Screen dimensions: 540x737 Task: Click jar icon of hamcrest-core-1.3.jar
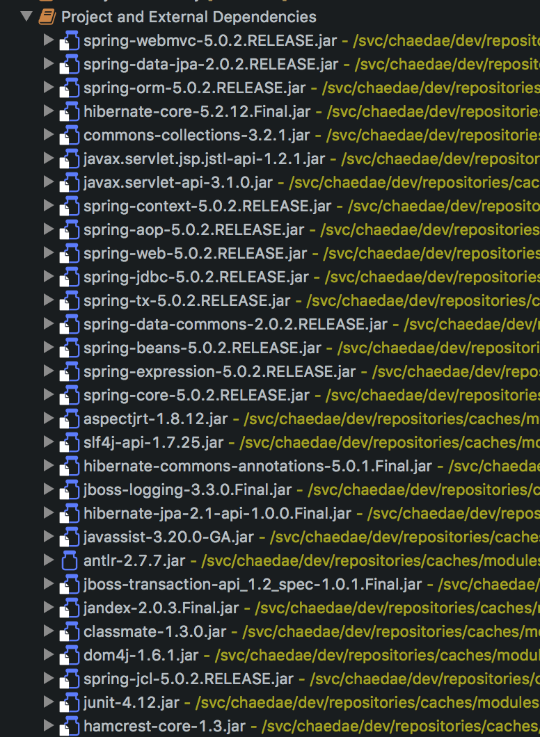pyautogui.click(x=70, y=726)
